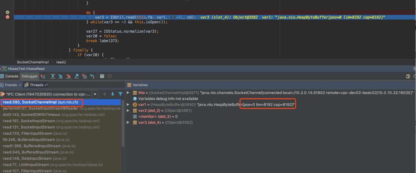Image resolution: width=416 pixels, height=173 pixels.
Task: Select frame doIO:142, SocketIOWithTimeout
Action: point(61,115)
